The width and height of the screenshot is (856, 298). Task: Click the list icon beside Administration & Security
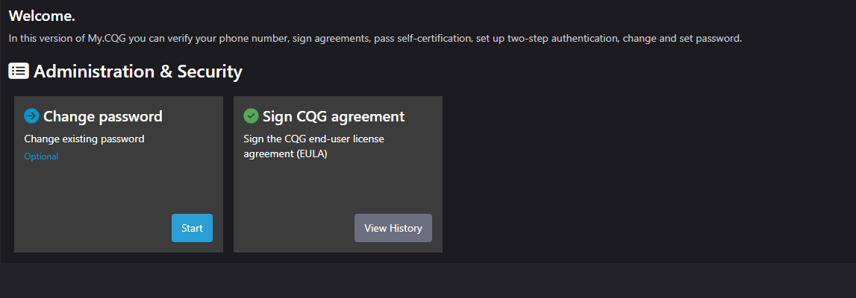[19, 72]
